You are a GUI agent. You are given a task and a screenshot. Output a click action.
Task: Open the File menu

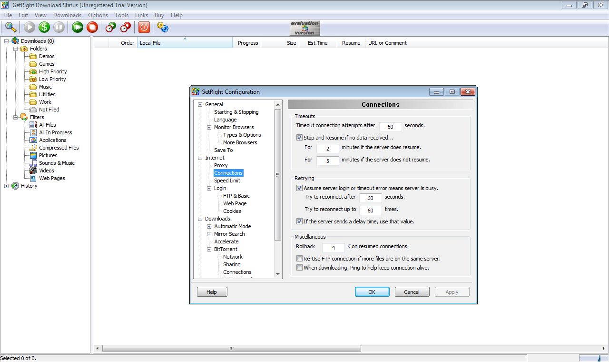(x=8, y=15)
